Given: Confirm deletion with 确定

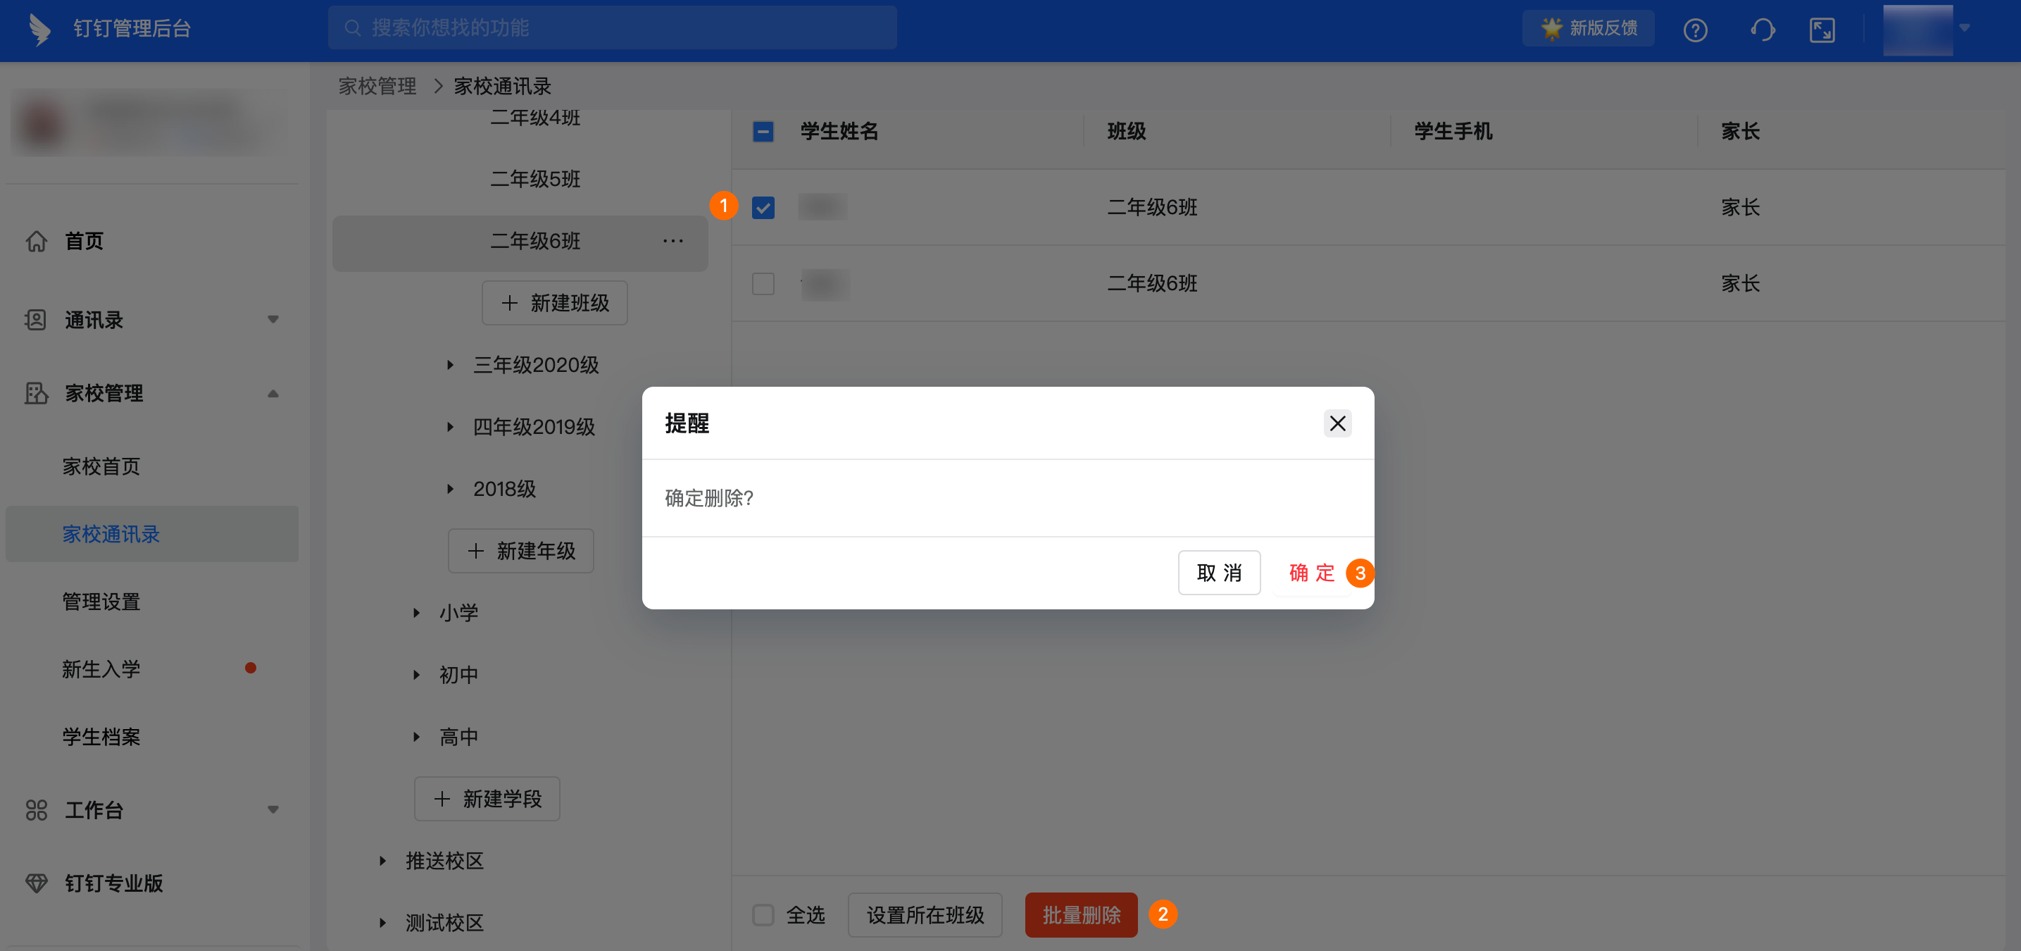Looking at the screenshot, I should click(x=1311, y=573).
